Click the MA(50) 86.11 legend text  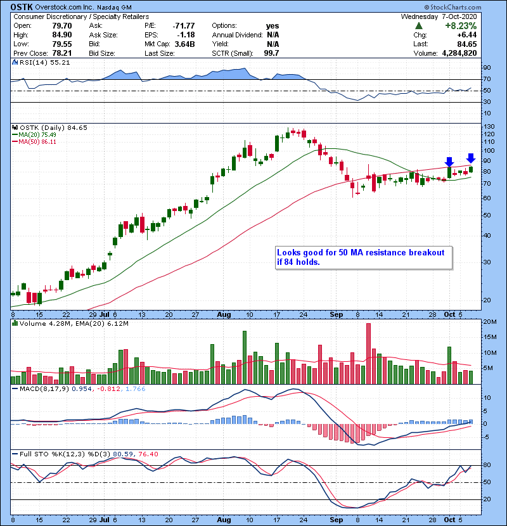37,142
